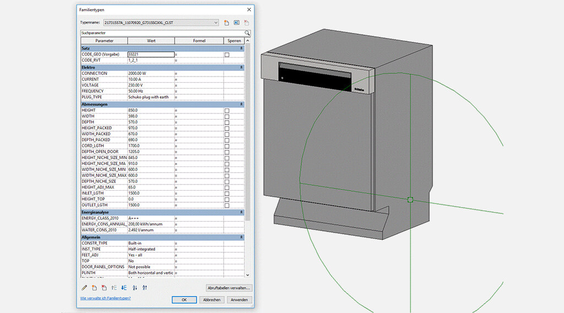Open the 'Wie verwalte ich Familientypen?' link
The image size is (564, 313).
click(106, 298)
